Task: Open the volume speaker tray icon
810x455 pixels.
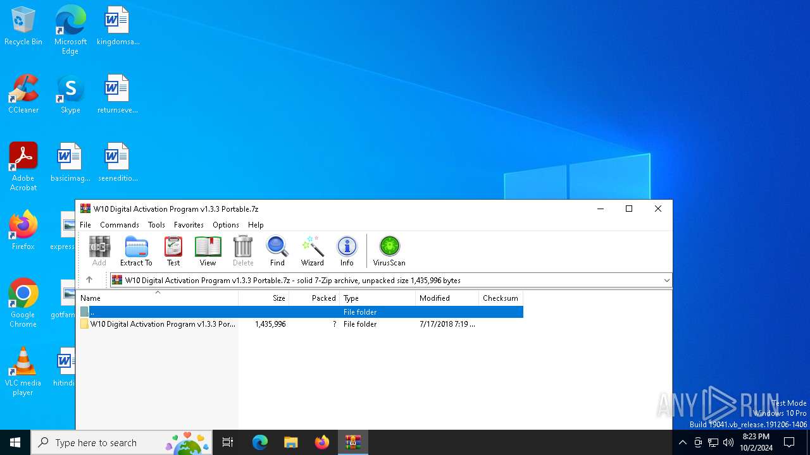Action: tap(728, 442)
